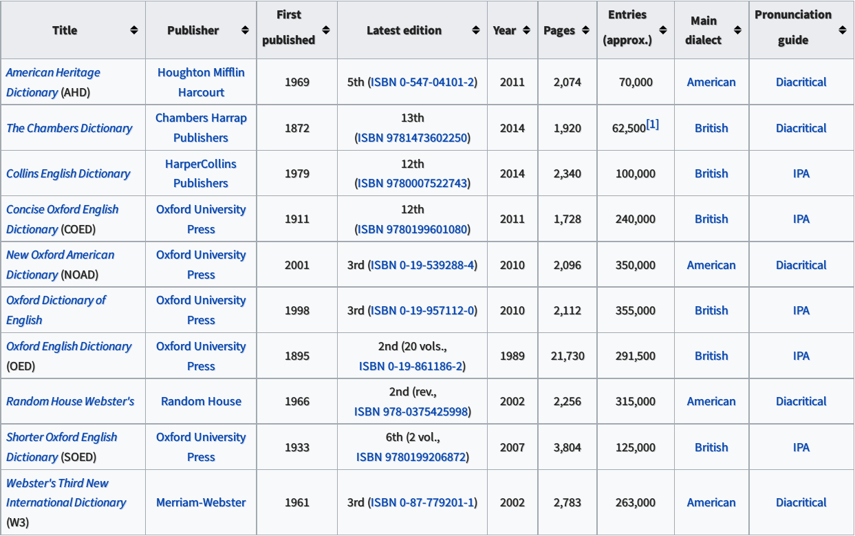855x536 pixels.
Task: Sort by Year column arrows
Action: [x=526, y=30]
